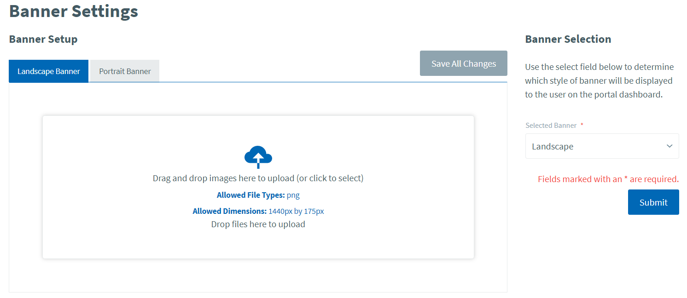
Task: Click the Banner Selection section heading
Action: [x=568, y=39]
